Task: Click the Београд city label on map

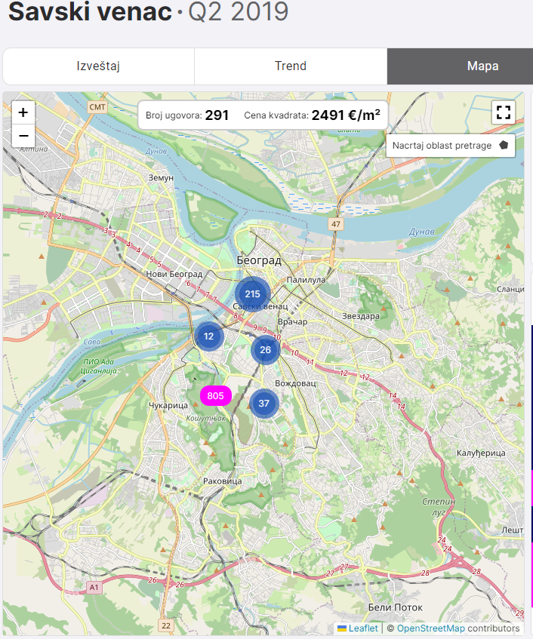Action: [x=258, y=260]
